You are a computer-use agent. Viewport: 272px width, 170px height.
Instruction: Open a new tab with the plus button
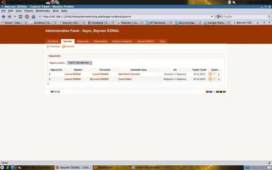[264, 23]
